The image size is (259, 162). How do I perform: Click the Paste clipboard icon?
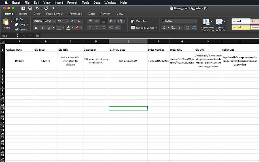[6, 22]
